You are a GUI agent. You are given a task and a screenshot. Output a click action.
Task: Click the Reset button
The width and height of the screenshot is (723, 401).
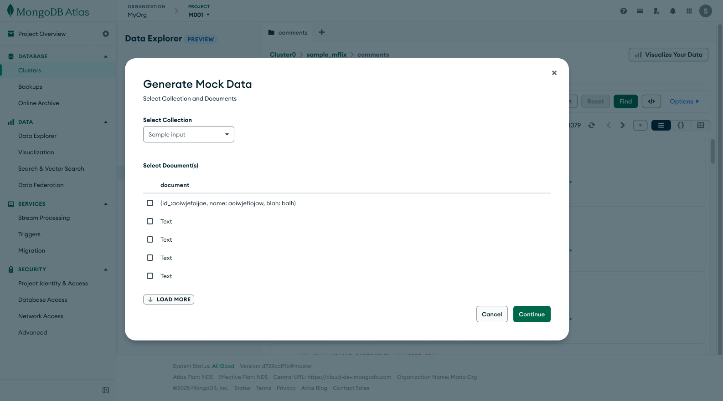[595, 102]
